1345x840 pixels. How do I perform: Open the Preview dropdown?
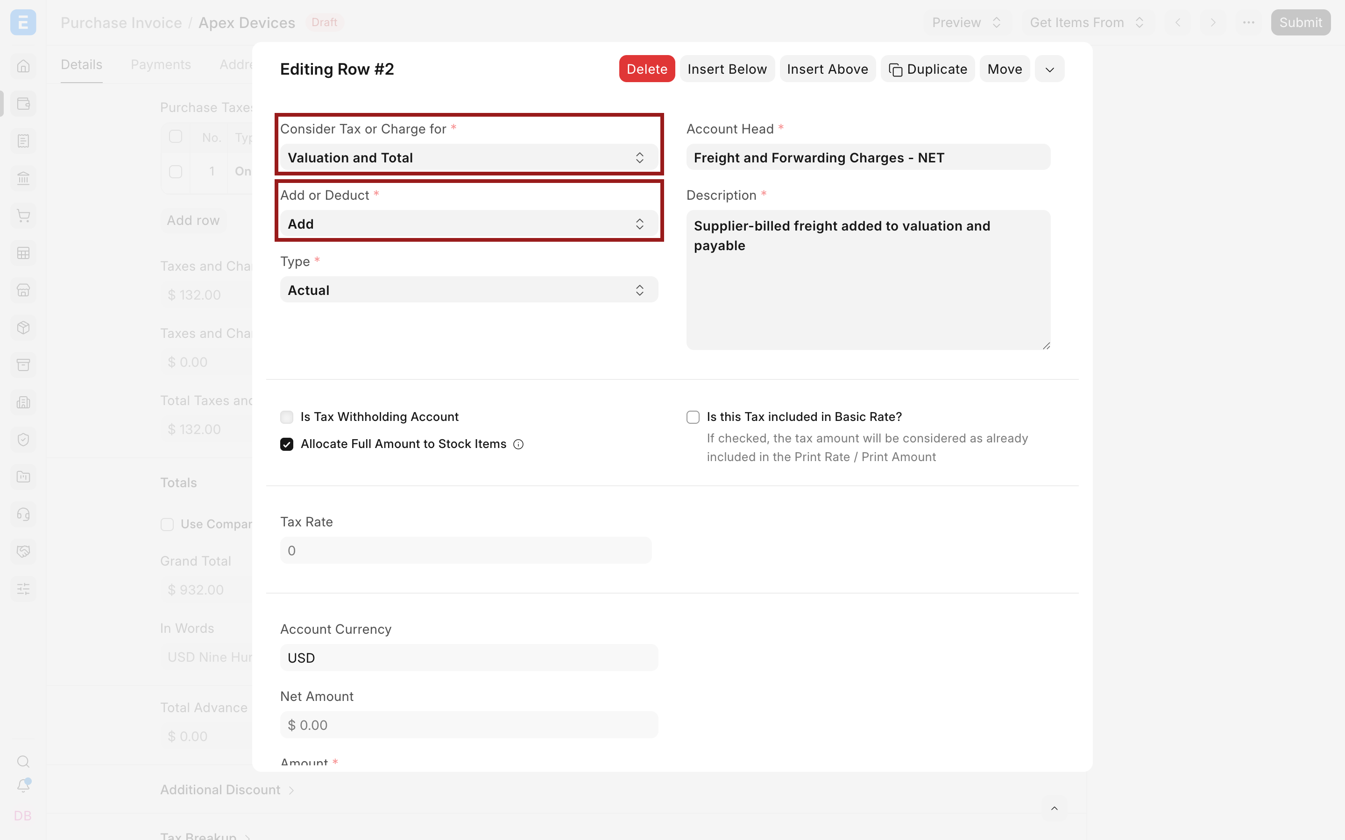point(967,22)
